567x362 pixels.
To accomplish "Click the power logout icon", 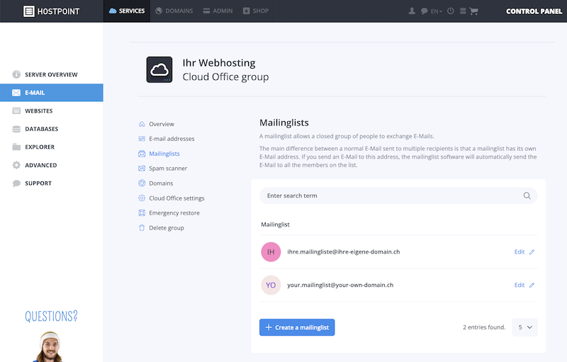I will point(451,11).
